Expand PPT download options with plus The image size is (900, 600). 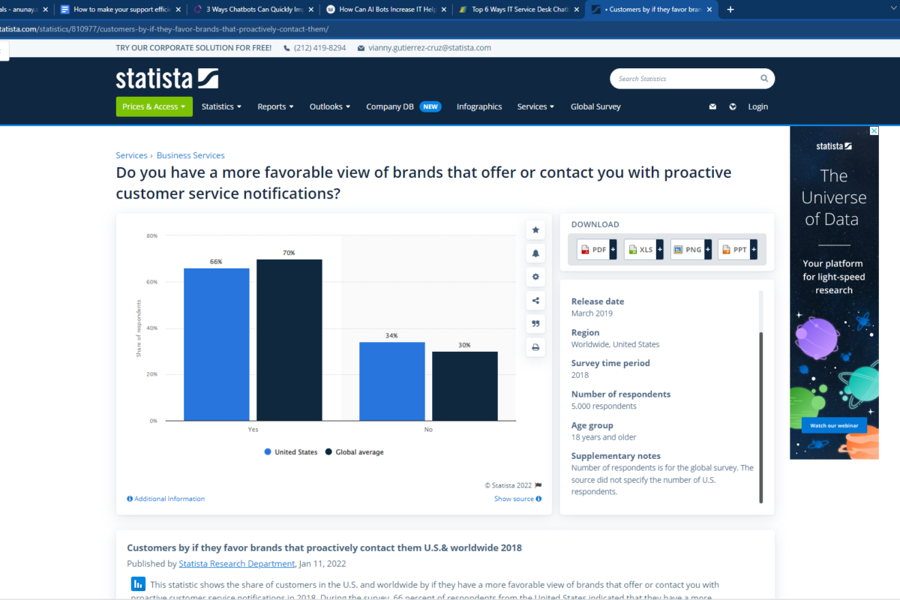[x=754, y=250]
